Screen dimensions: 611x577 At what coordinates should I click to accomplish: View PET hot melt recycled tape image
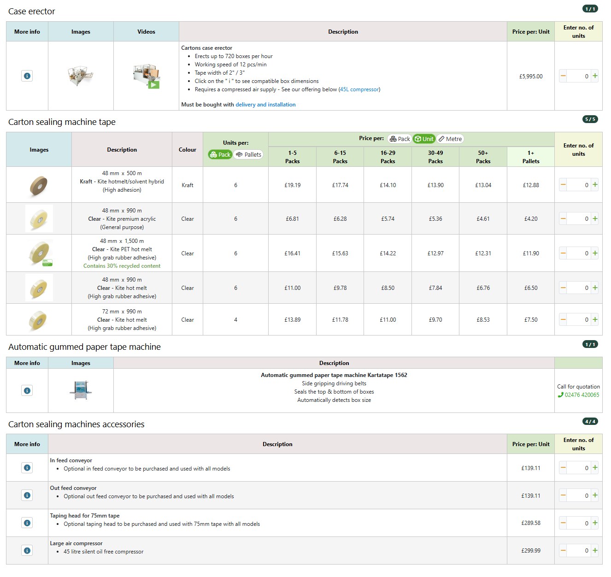point(41,253)
